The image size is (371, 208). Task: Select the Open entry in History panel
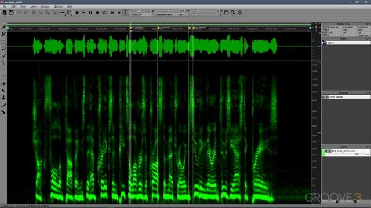point(346,43)
